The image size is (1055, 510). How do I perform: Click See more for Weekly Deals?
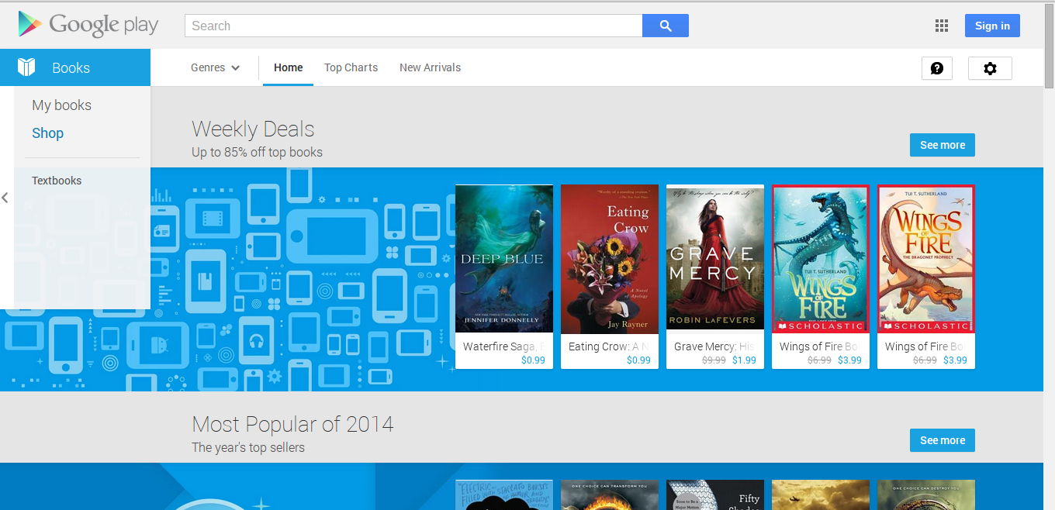(943, 145)
